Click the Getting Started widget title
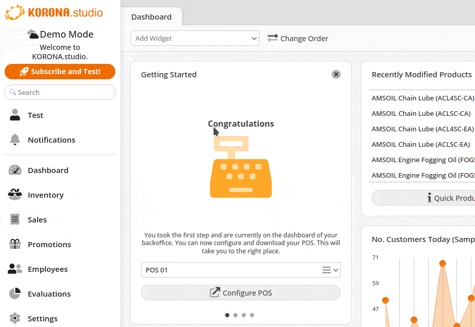This screenshot has width=475, height=327. coord(169,75)
